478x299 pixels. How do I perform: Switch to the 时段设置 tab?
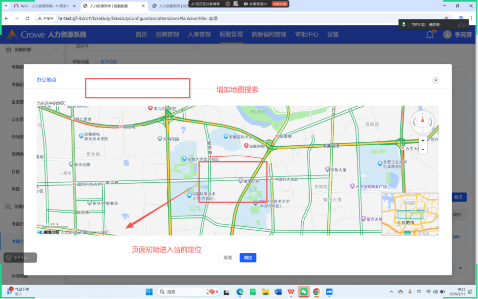(x=81, y=62)
